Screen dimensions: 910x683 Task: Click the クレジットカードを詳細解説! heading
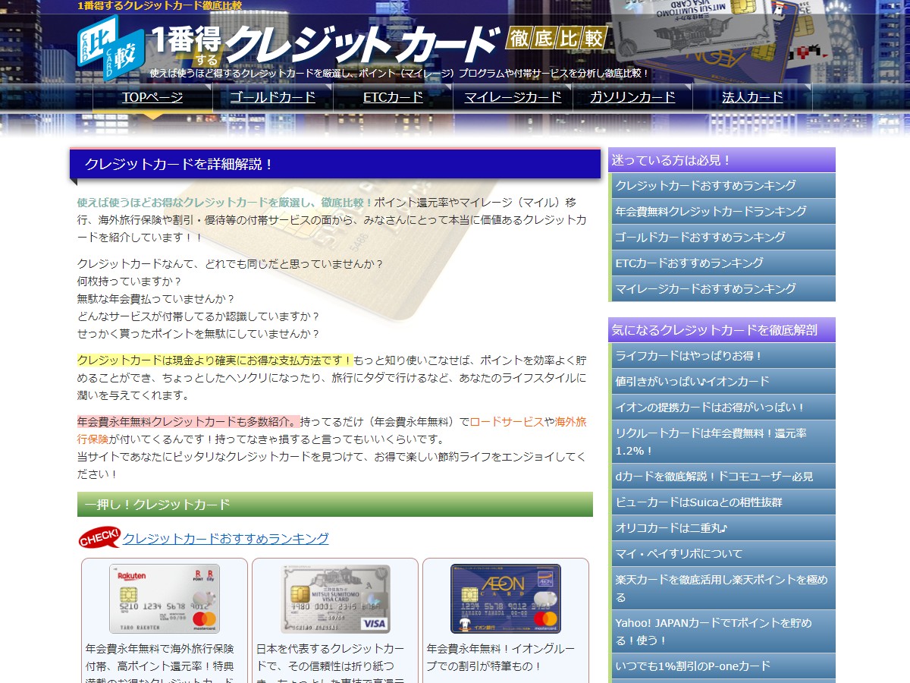click(x=335, y=164)
